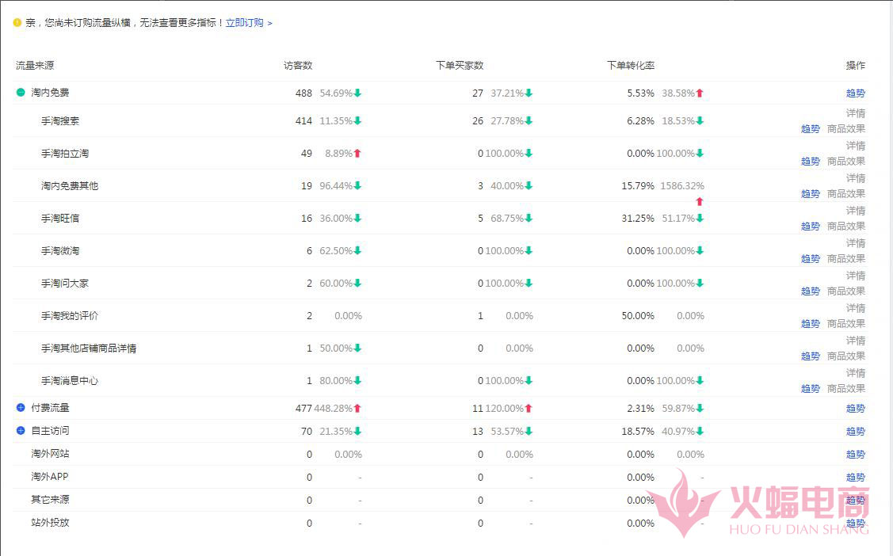Open 商品效果 for the 手淘我的评价 row
Image resolution: width=893 pixels, height=556 pixels.
click(x=846, y=323)
